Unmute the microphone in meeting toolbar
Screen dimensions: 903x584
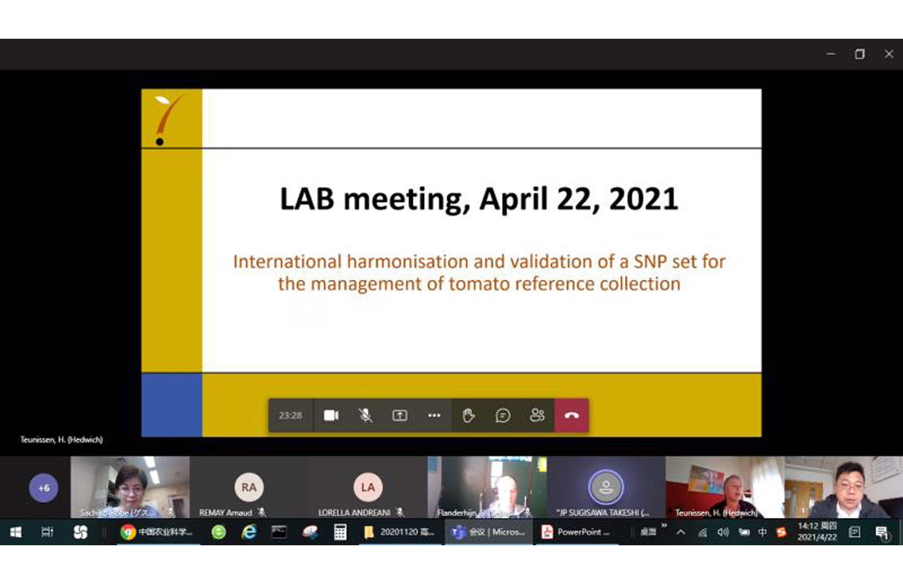[x=365, y=415]
